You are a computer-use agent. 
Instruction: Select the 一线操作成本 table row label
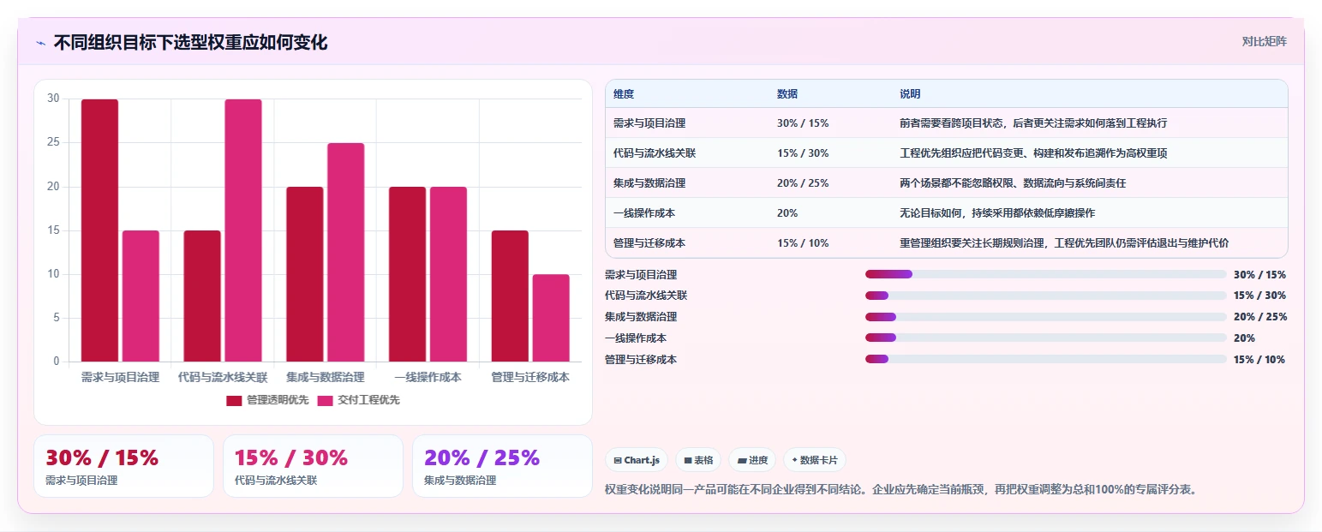(x=644, y=213)
